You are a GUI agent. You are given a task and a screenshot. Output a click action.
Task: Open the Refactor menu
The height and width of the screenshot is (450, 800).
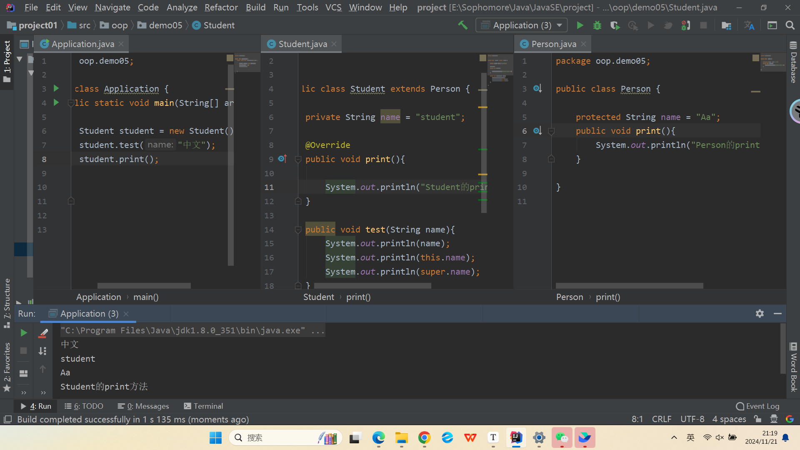pyautogui.click(x=221, y=7)
